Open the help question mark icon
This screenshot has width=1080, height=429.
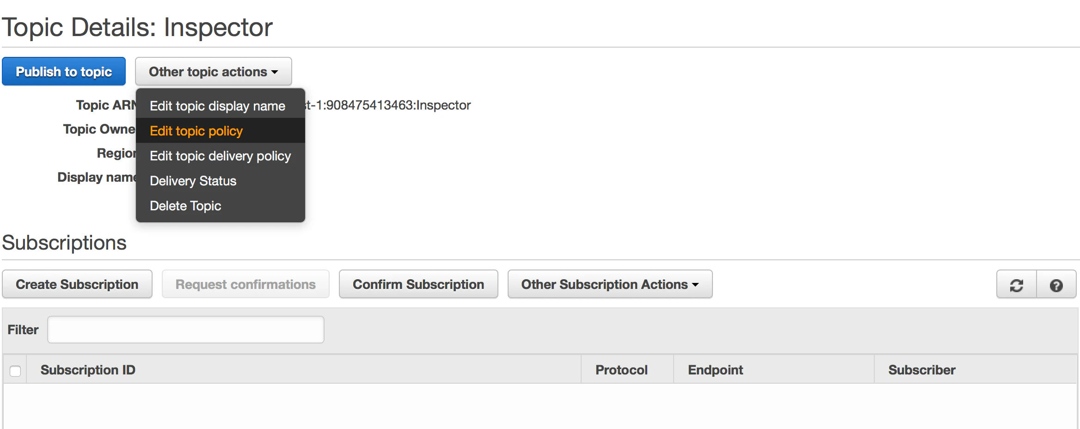point(1056,285)
